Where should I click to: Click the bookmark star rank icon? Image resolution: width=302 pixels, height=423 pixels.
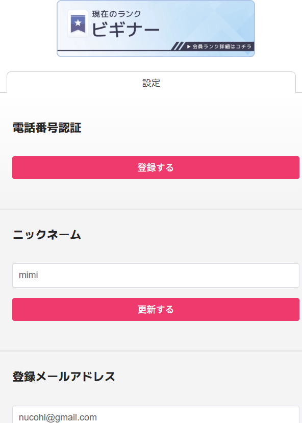tap(78, 24)
